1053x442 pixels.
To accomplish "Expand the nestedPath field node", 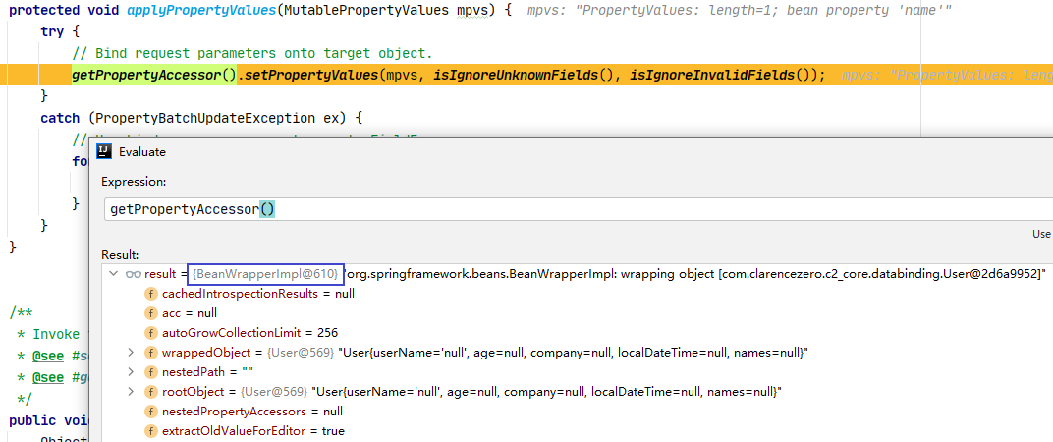I will (x=131, y=371).
